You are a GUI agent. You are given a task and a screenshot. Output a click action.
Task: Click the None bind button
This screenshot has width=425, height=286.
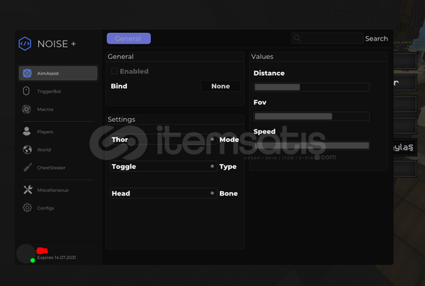(221, 87)
